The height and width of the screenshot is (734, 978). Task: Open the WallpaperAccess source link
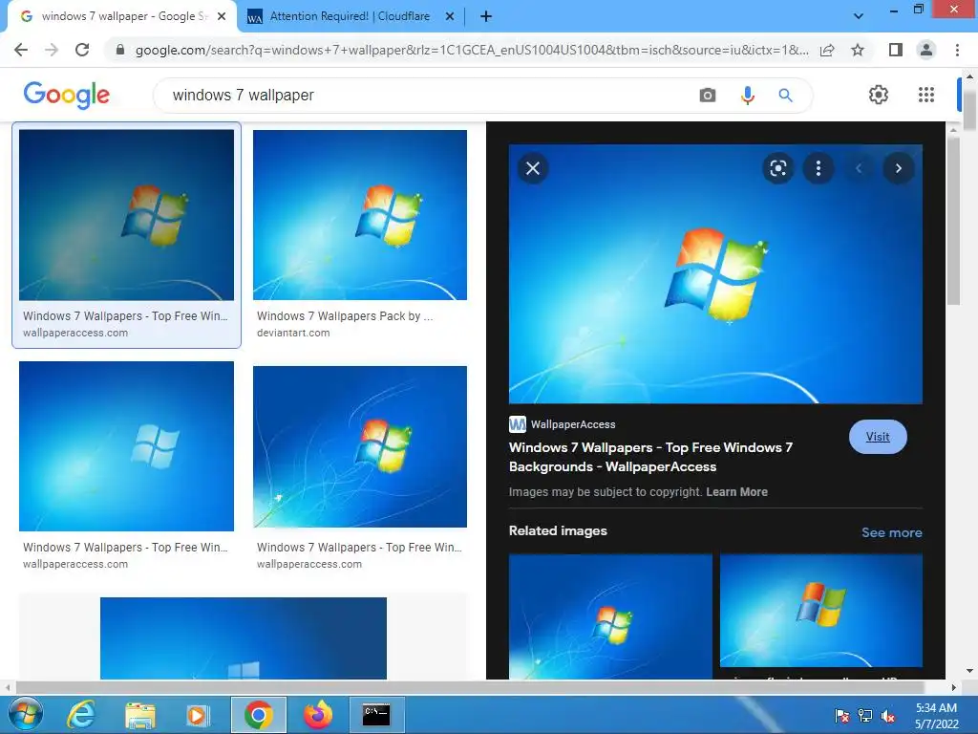coord(563,424)
